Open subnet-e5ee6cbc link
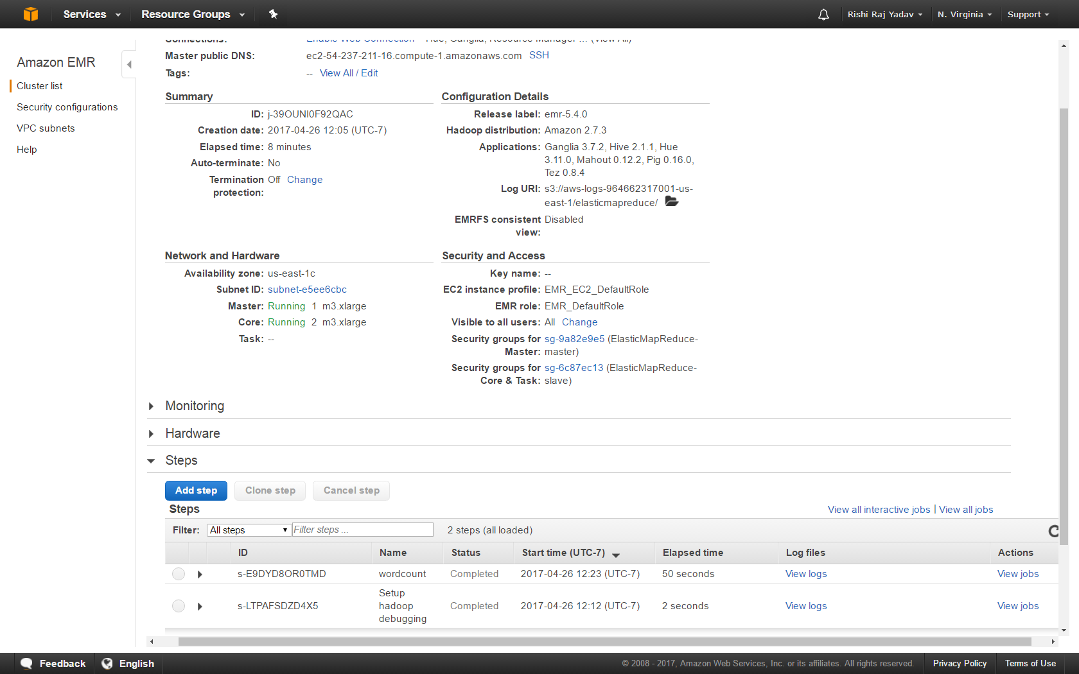Image resolution: width=1079 pixels, height=674 pixels. pos(307,289)
